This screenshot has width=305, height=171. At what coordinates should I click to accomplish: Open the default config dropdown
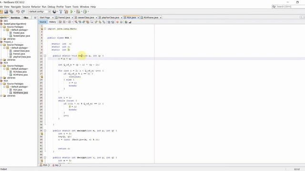point(50,11)
